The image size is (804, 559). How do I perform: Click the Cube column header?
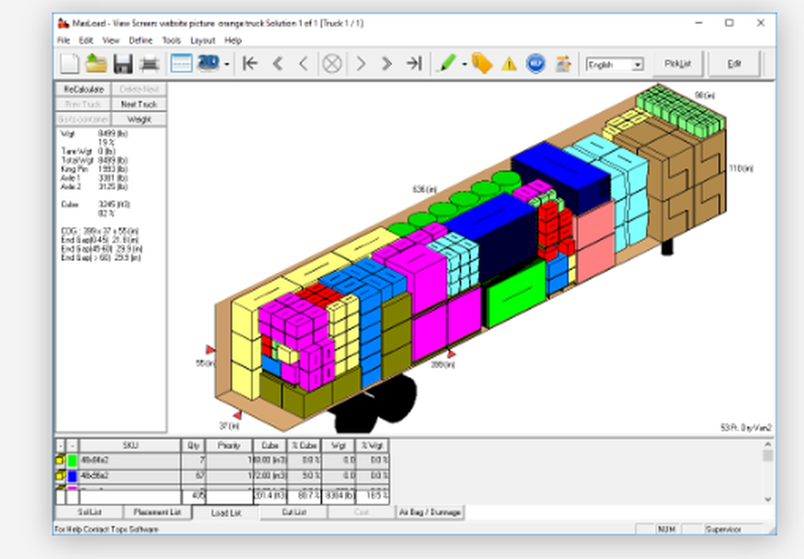(270, 446)
